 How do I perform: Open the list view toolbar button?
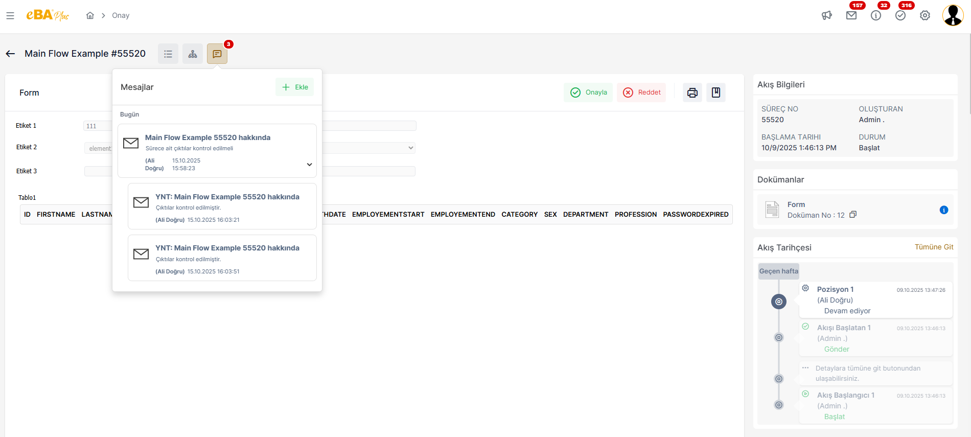click(x=168, y=54)
